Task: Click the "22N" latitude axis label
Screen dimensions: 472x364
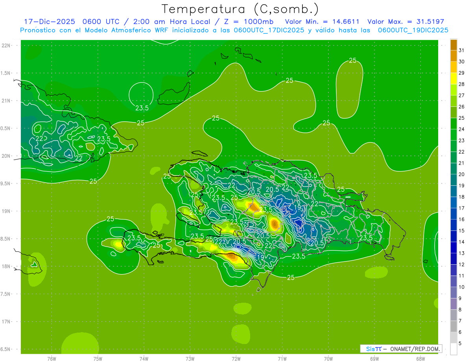Action: [x=6, y=45]
